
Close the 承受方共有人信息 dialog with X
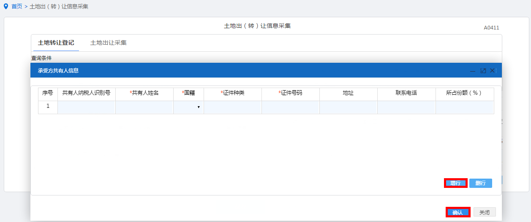492,71
